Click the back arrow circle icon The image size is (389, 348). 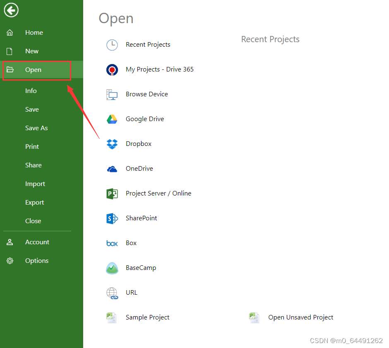11,10
